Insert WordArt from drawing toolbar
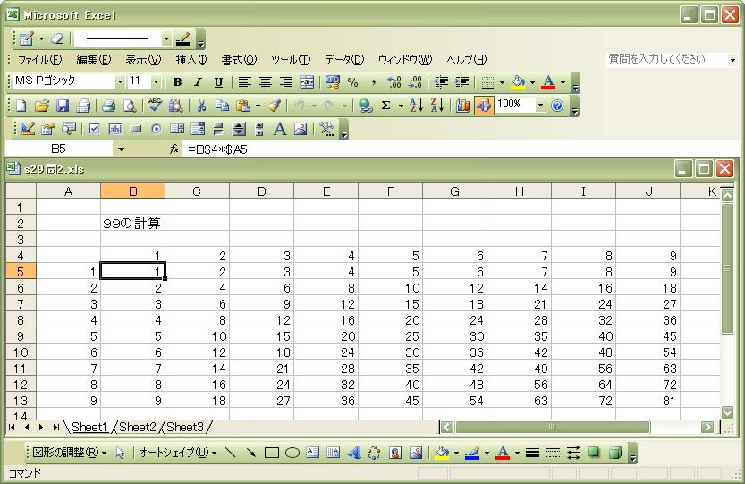Viewport: 745px width, 484px height. click(354, 453)
